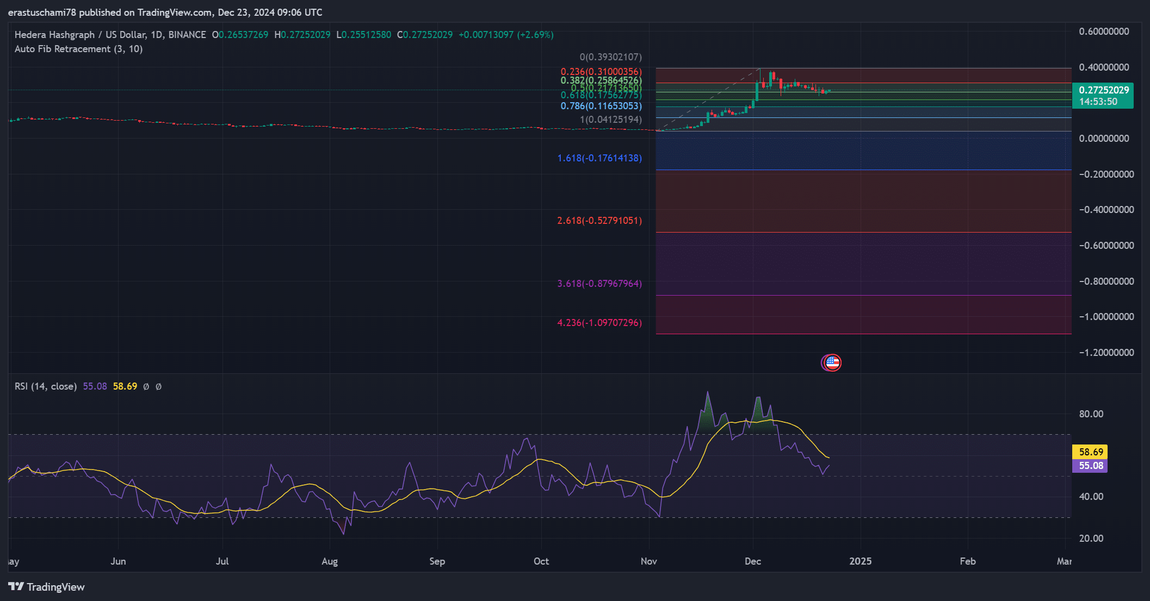
Task: Click the 0.236(0.31000356) Fib level label
Action: point(601,72)
